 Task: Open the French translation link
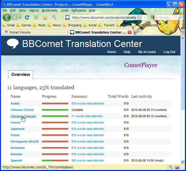(16, 122)
